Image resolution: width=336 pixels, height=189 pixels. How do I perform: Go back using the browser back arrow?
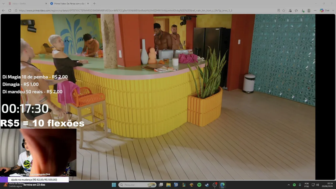point(3,10)
